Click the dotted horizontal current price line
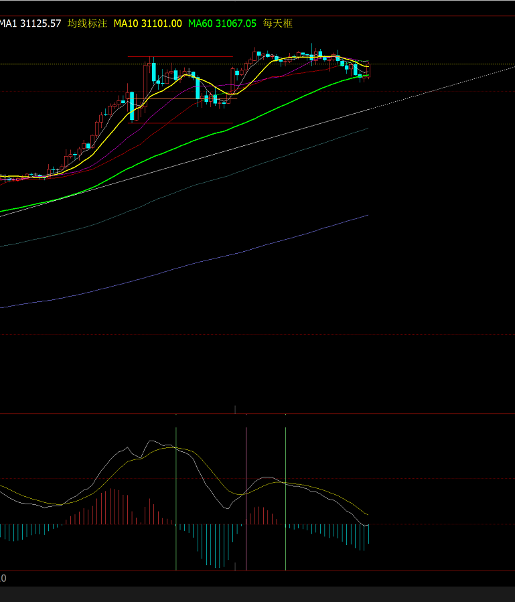The image size is (515, 602). (435, 64)
